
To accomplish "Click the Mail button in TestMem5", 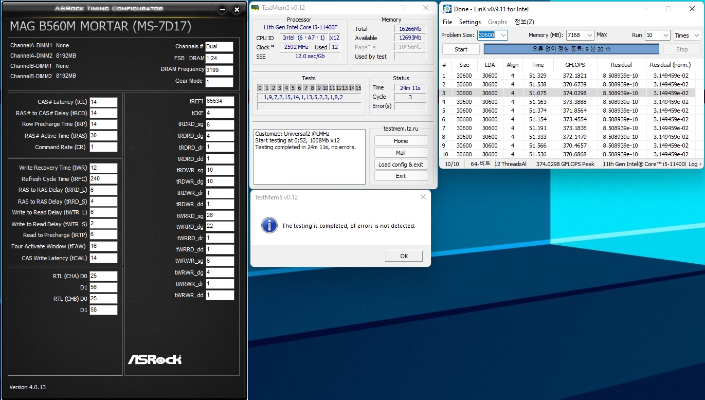I will coord(401,153).
